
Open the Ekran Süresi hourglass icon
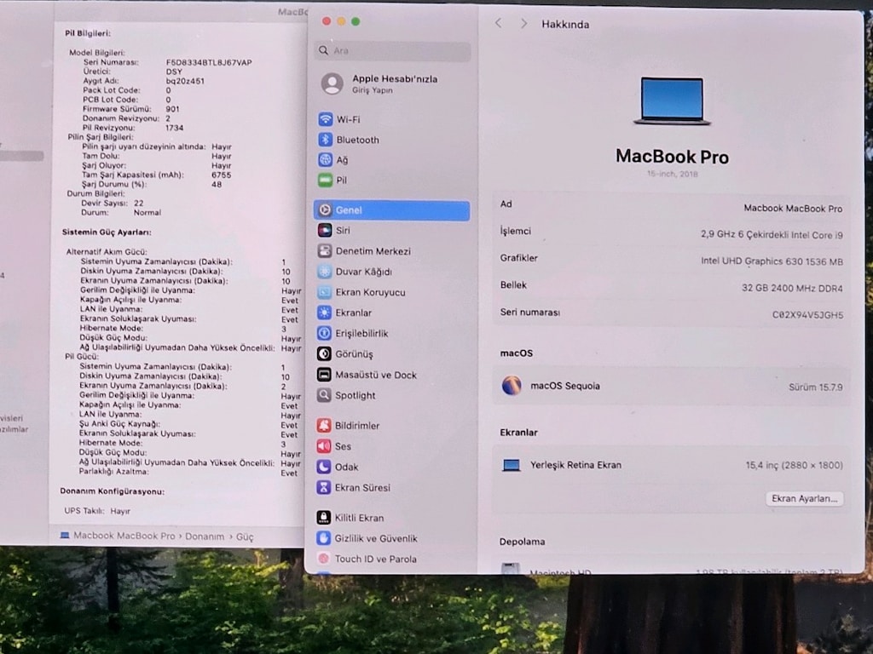point(323,487)
